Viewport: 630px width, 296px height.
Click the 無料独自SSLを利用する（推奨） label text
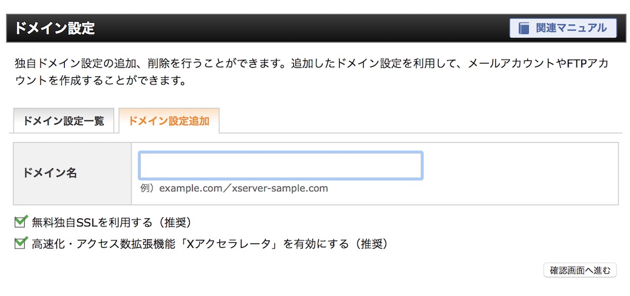click(x=111, y=222)
